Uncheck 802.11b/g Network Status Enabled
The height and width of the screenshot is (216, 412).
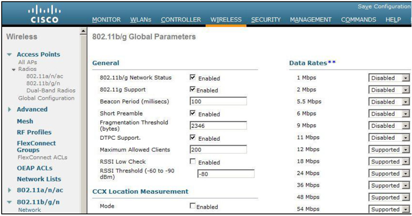pos(193,77)
